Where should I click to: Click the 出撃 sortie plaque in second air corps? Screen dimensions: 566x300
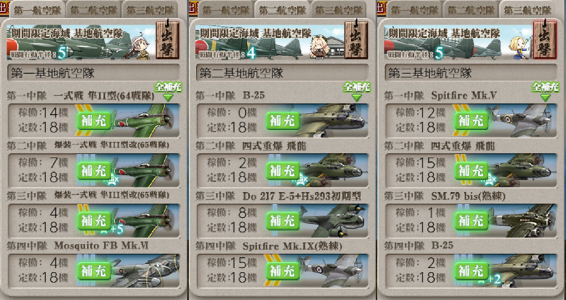click(356, 40)
